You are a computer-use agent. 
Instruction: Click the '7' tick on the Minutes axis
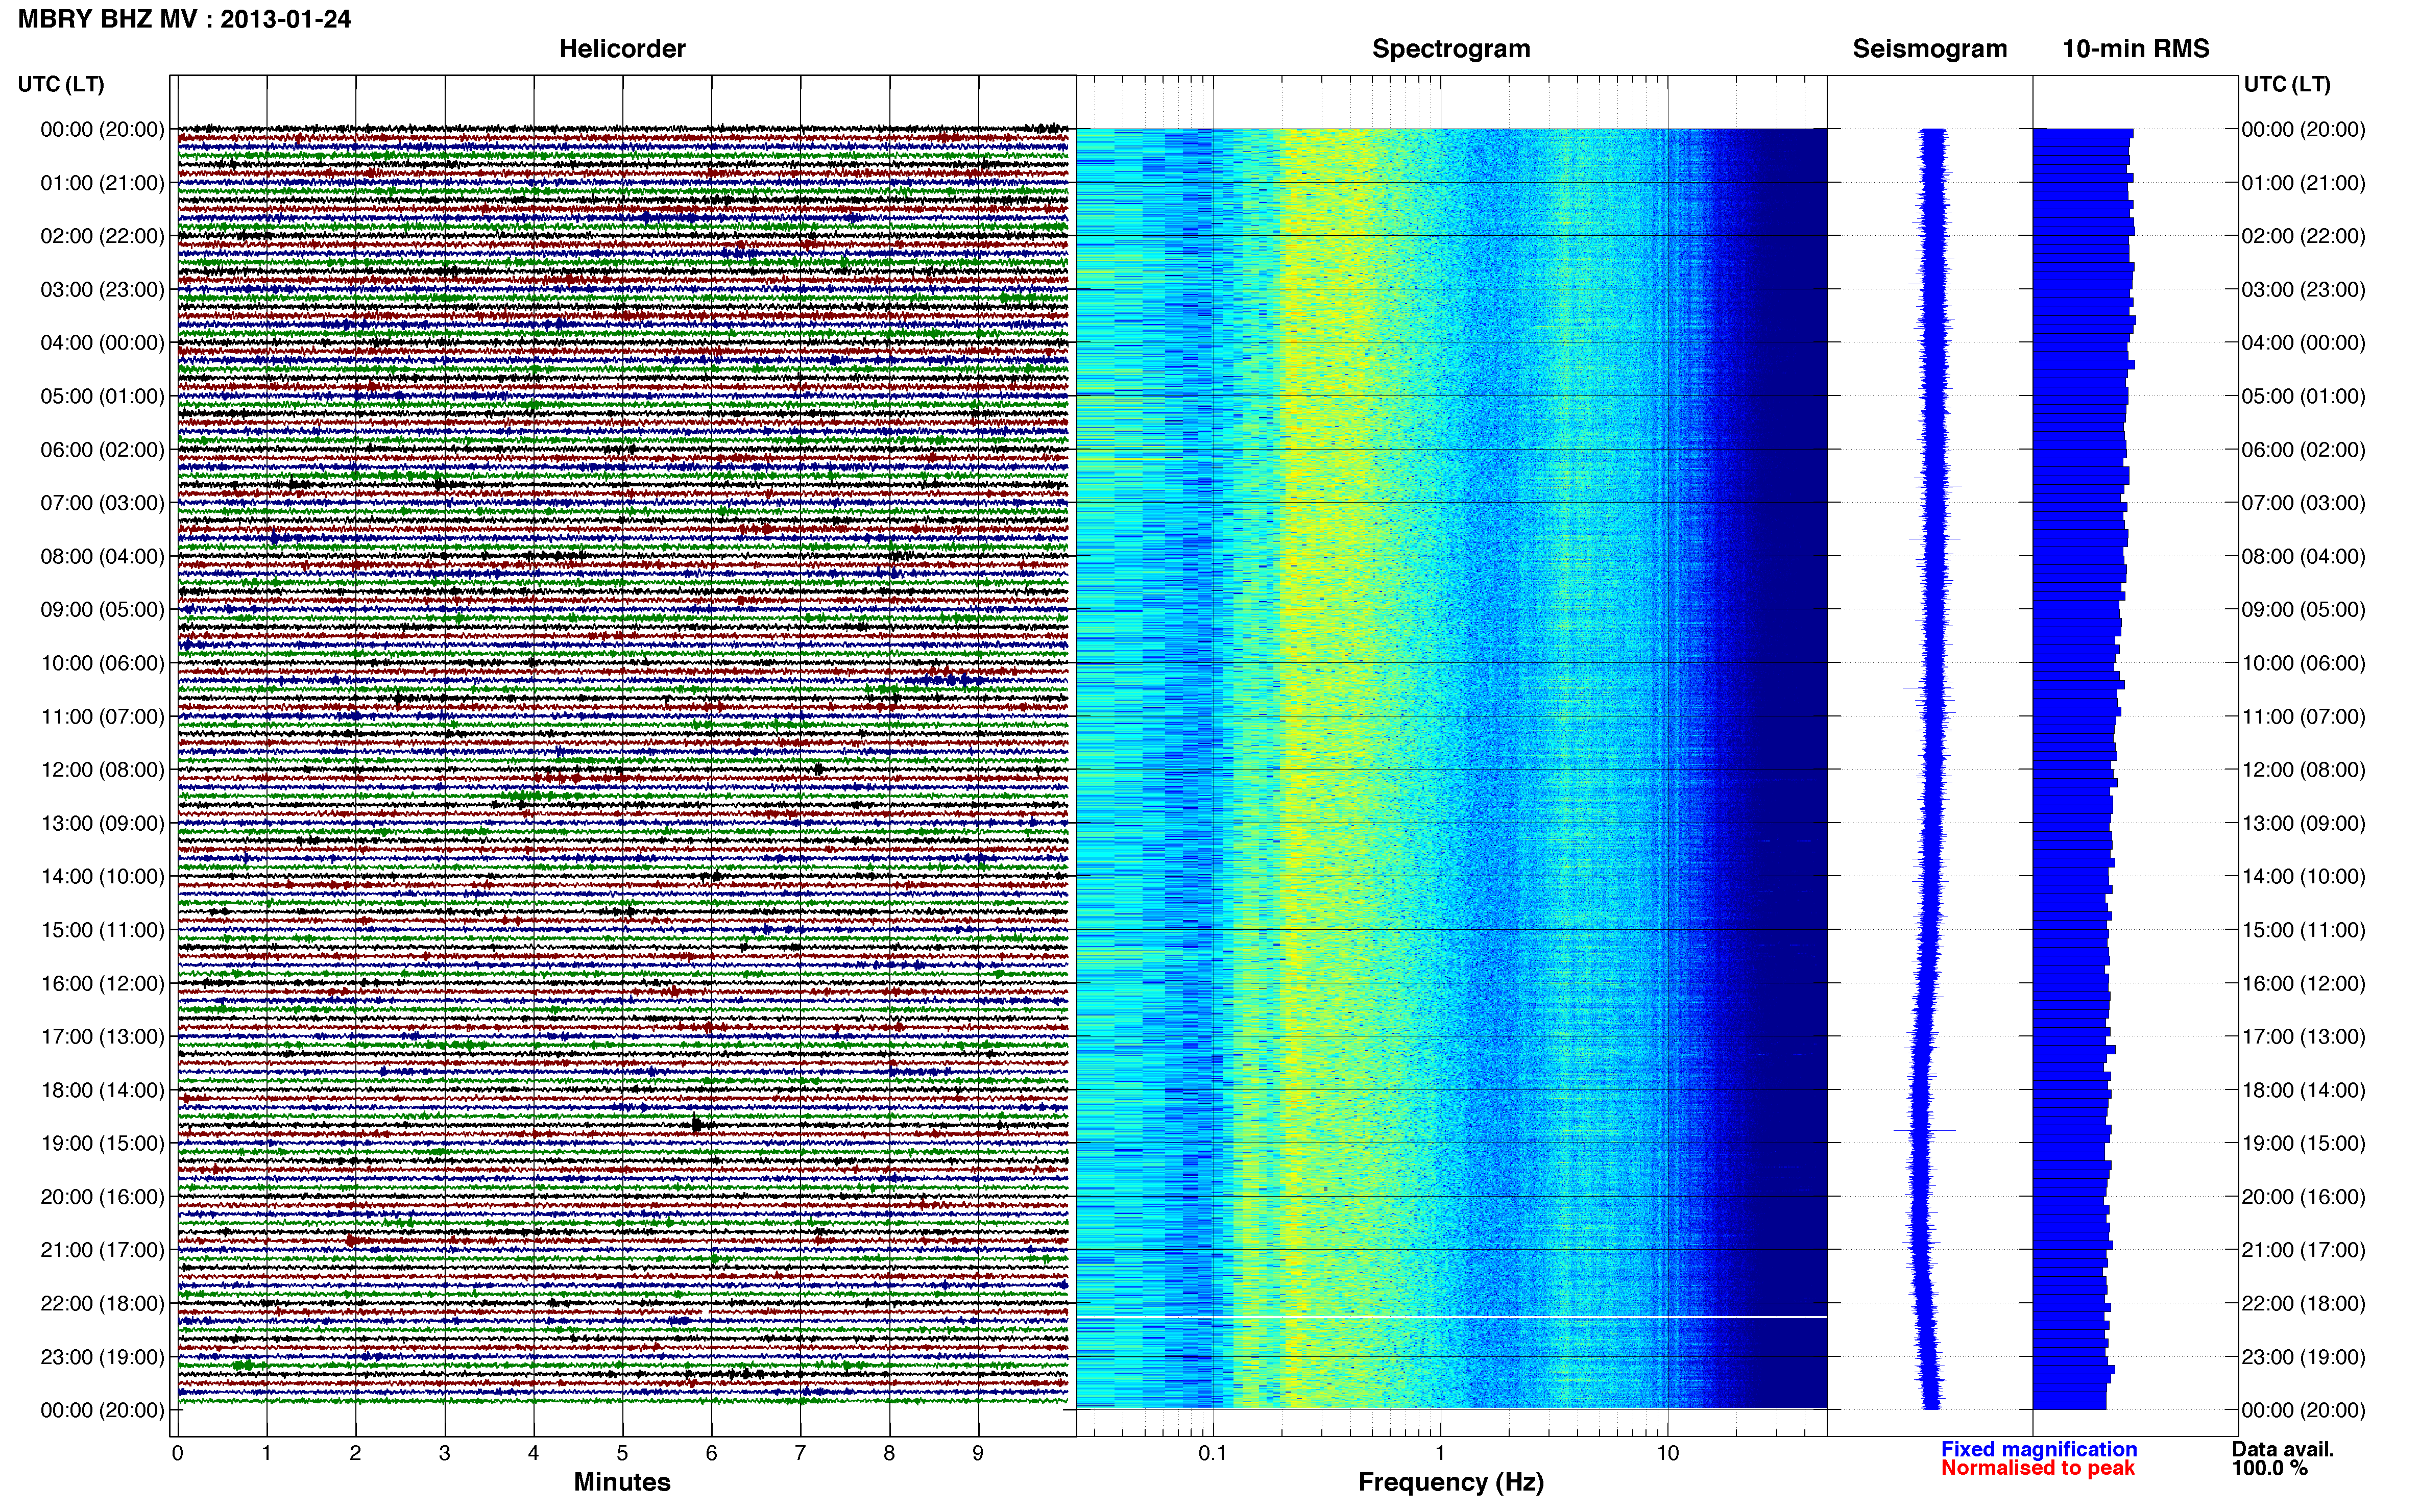pyautogui.click(x=801, y=1454)
